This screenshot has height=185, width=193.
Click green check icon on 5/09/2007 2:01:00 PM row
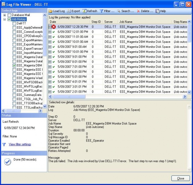click(x=54, y=92)
